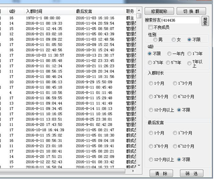Viewport: 214px width, 179px height.
Task: Sort by the 最后发言 column header
Action: [x=99, y=11]
